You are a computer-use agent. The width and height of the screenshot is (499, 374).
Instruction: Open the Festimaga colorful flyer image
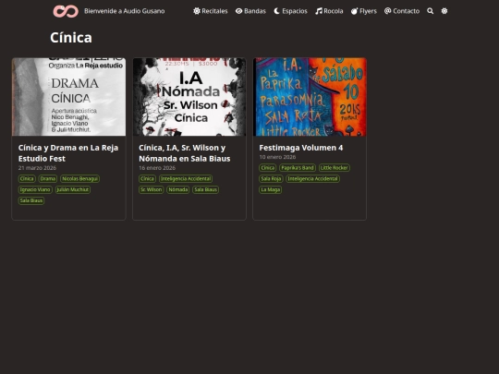(x=310, y=97)
